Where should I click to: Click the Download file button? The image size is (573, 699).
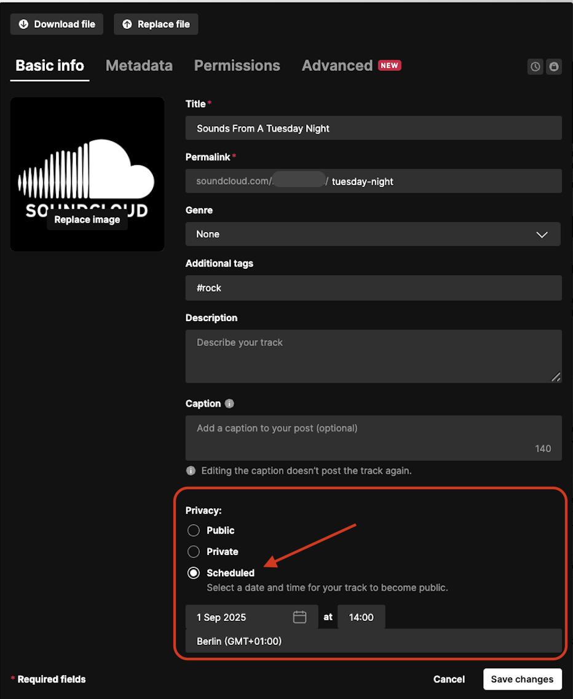pyautogui.click(x=57, y=25)
